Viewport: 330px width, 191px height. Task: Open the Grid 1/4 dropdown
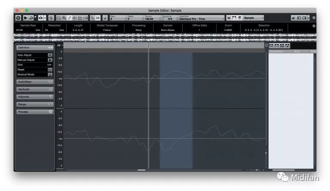pyautogui.click(x=49, y=65)
